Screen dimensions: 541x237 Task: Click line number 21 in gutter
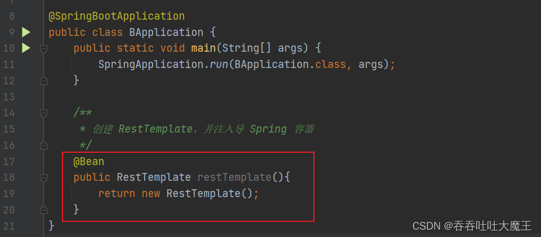[8, 226]
